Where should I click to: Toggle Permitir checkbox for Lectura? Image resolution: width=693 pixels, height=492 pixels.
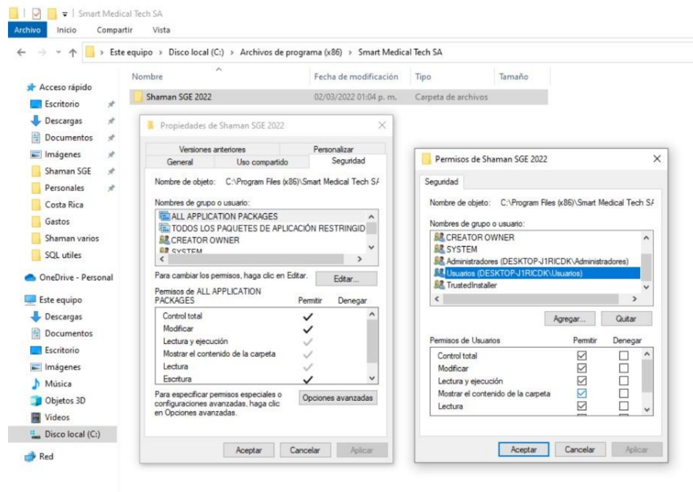[582, 406]
